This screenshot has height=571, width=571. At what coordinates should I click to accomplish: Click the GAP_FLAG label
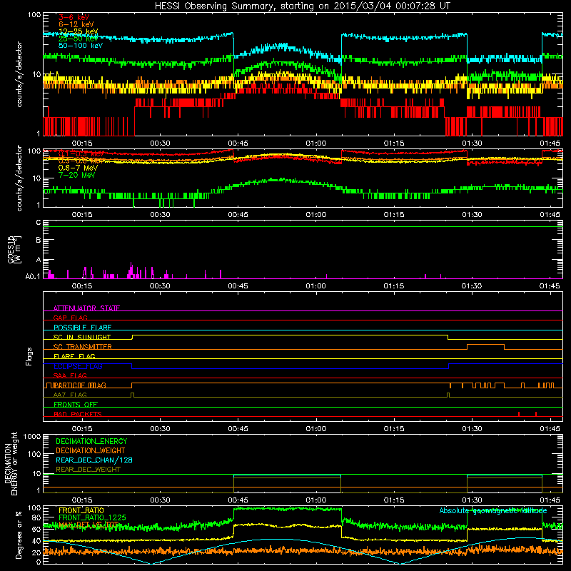click(70, 318)
